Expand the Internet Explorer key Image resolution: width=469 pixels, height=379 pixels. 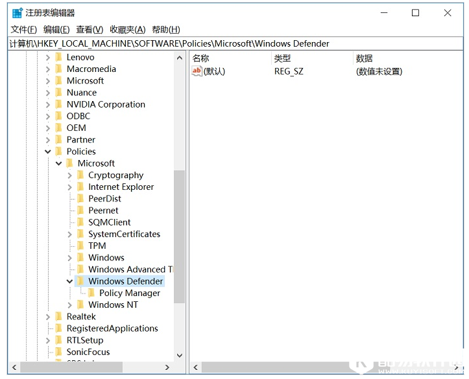[x=69, y=187]
